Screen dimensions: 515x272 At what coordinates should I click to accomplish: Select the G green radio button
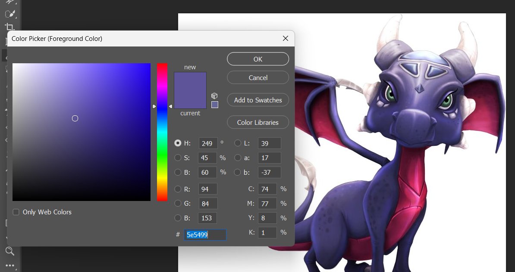pos(178,204)
